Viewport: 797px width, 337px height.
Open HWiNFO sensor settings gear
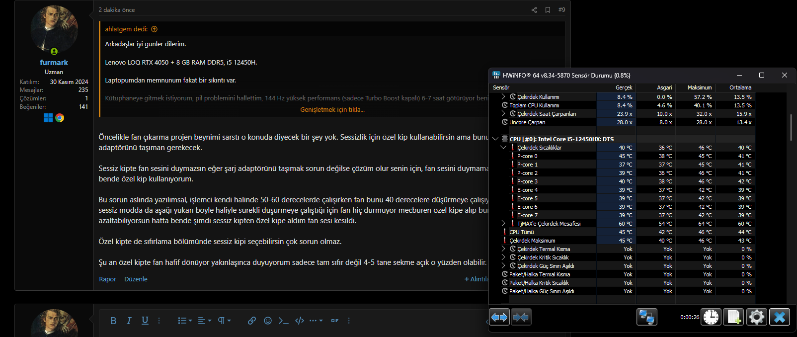(x=757, y=317)
